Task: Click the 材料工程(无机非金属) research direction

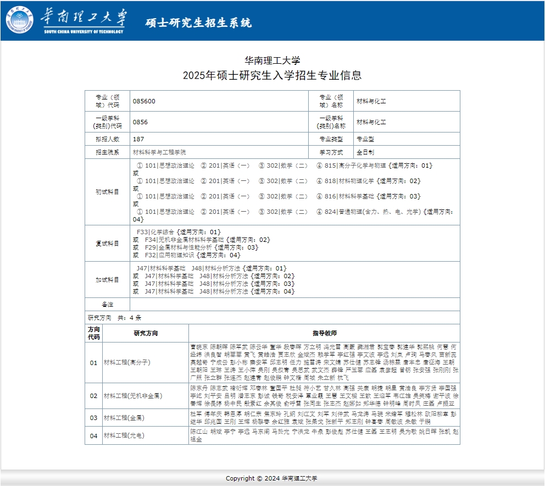Action: (133, 396)
